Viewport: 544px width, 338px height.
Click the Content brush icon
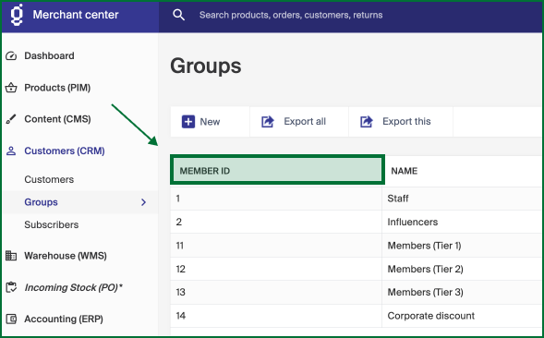(11, 119)
